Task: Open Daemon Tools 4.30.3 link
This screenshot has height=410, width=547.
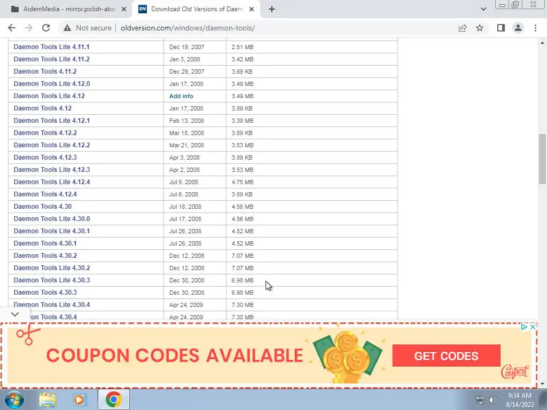Action: click(45, 292)
